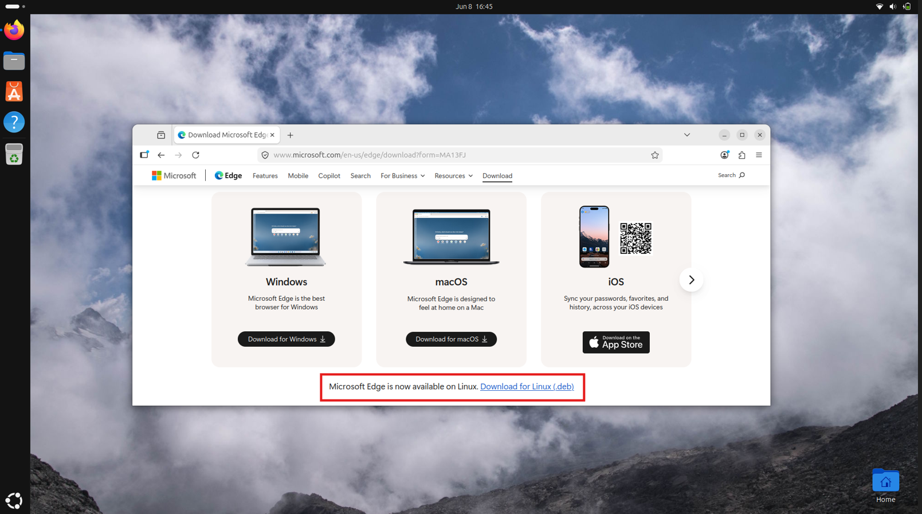Open the Firefox account icon

pos(724,155)
